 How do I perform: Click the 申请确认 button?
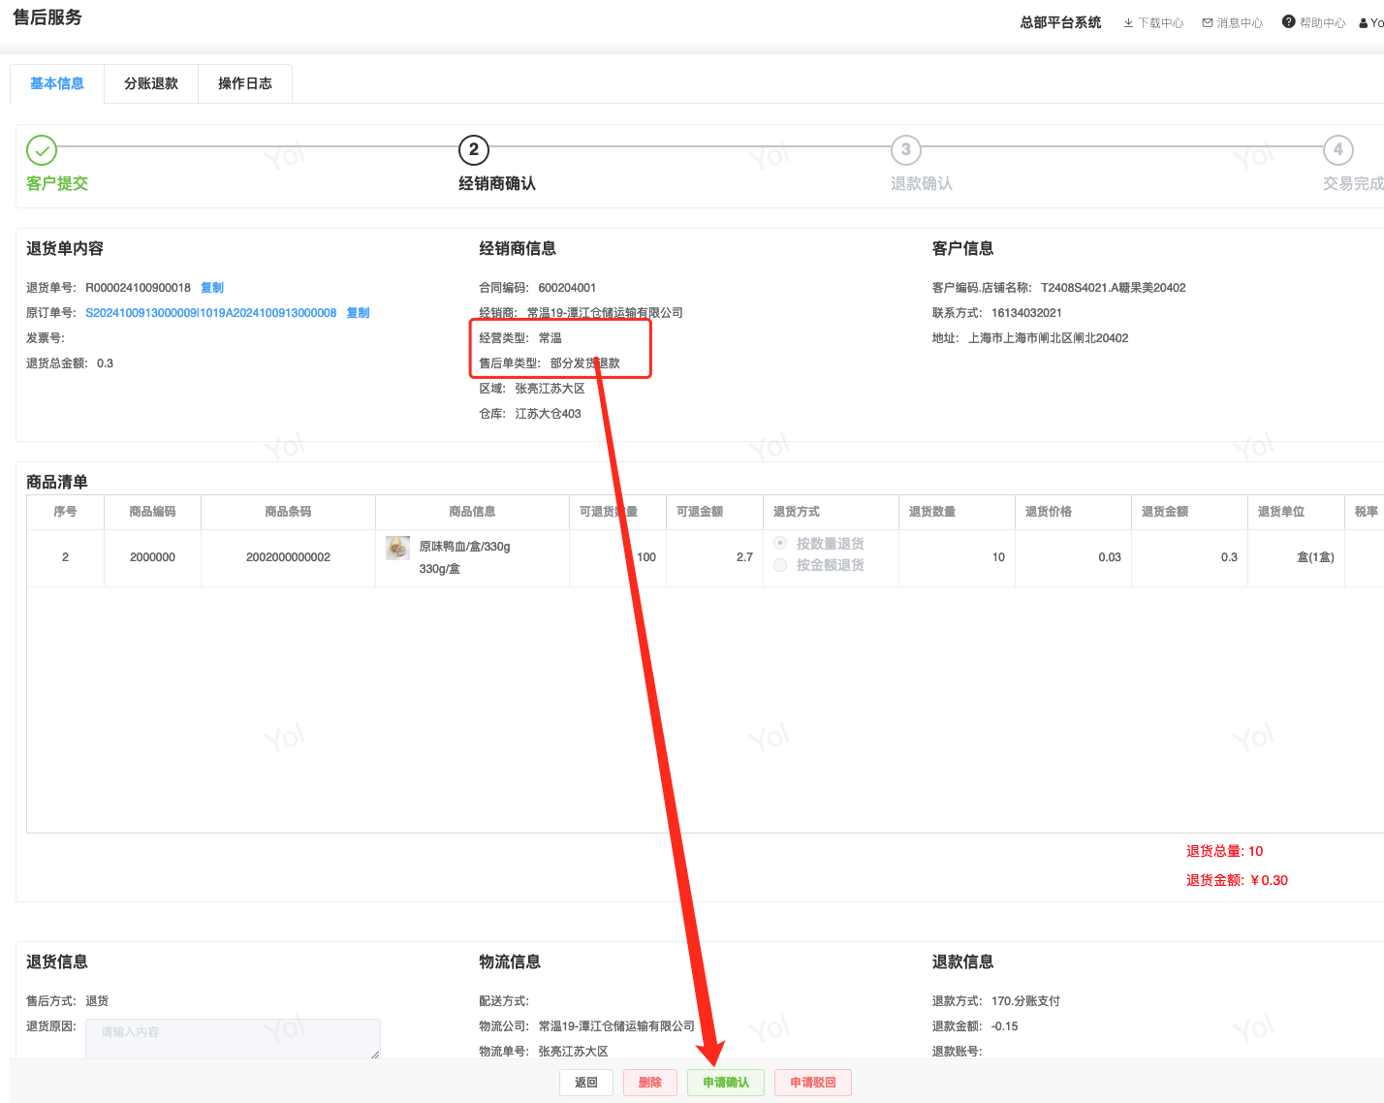coord(726,1083)
